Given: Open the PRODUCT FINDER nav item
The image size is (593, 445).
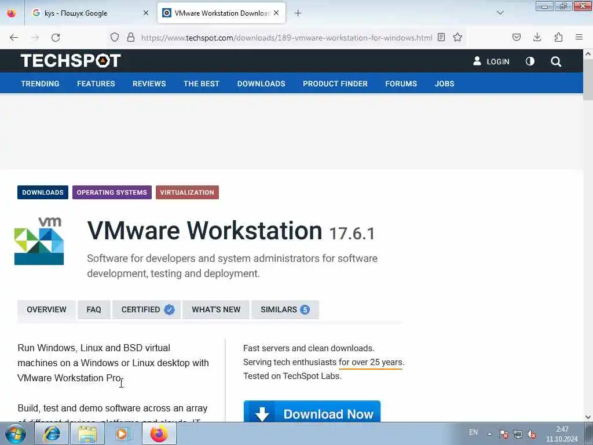Looking at the screenshot, I should tap(335, 83).
